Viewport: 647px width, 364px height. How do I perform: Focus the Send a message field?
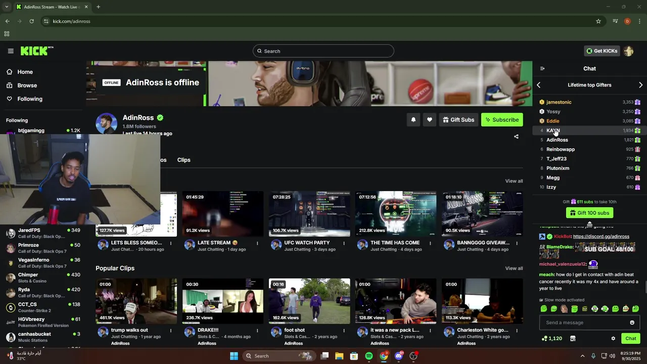point(589,323)
